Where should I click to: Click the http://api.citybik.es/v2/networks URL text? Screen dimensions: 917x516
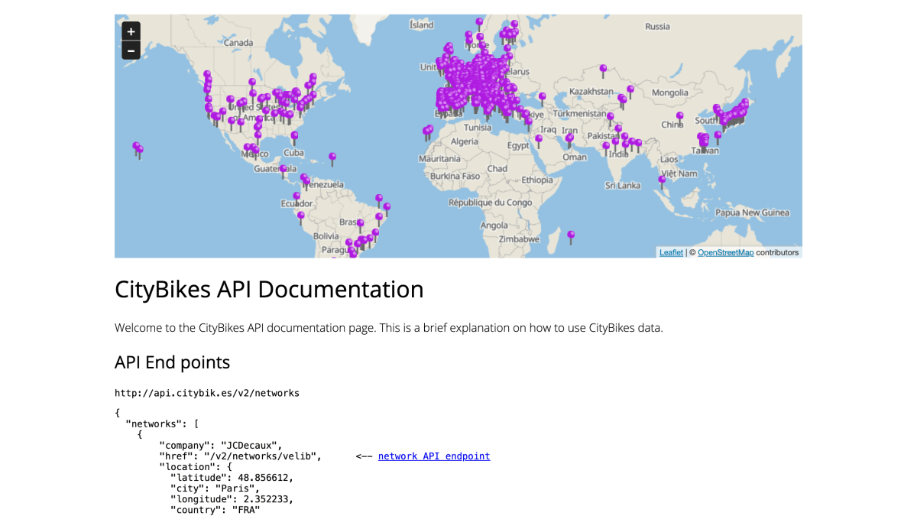click(207, 393)
